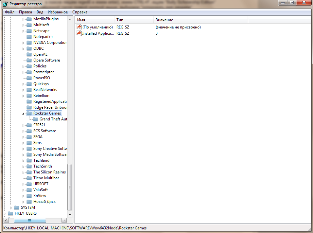Image resolution: width=313 pixels, height=233 pixels.
Task: Click the registry path in the status bar
Action: point(75,228)
